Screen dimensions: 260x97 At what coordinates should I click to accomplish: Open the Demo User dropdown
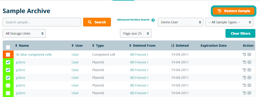point(180,22)
